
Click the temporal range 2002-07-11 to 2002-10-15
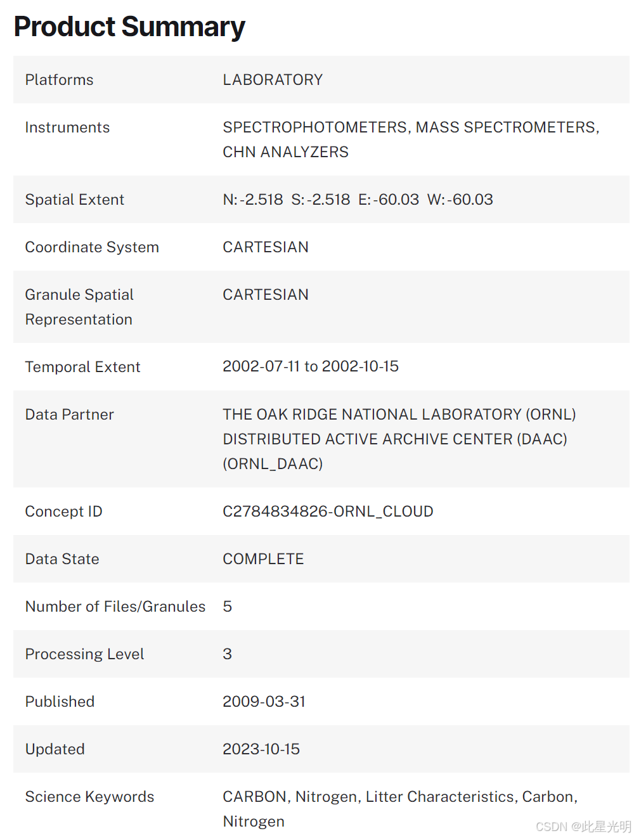[x=311, y=366]
